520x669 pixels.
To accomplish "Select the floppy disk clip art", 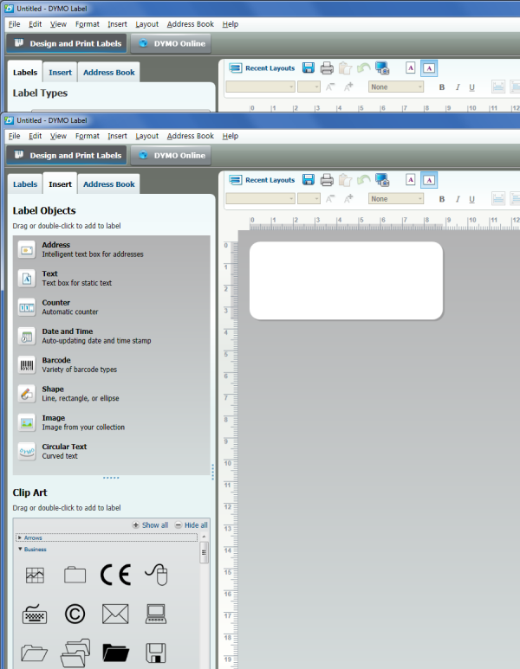I will (156, 653).
